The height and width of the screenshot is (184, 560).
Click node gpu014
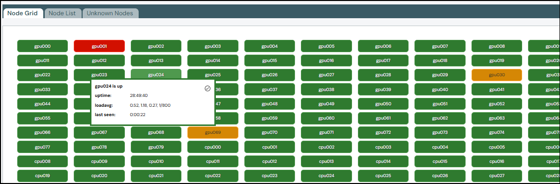(x=213, y=61)
